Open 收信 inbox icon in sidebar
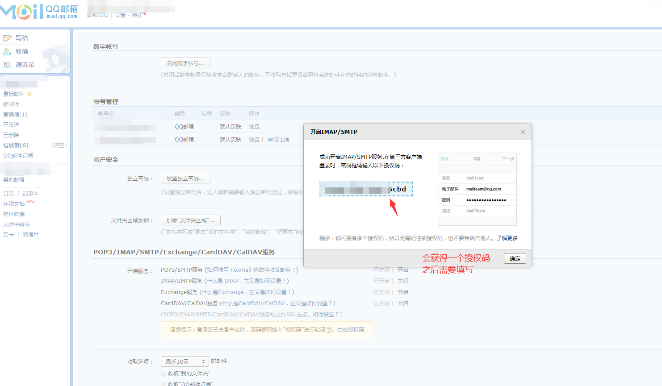This screenshot has height=386, width=662. [x=7, y=52]
